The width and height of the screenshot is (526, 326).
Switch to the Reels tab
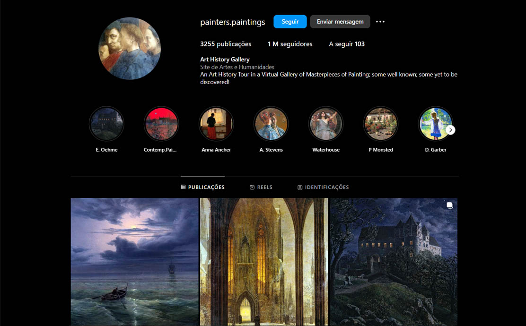pos(261,187)
